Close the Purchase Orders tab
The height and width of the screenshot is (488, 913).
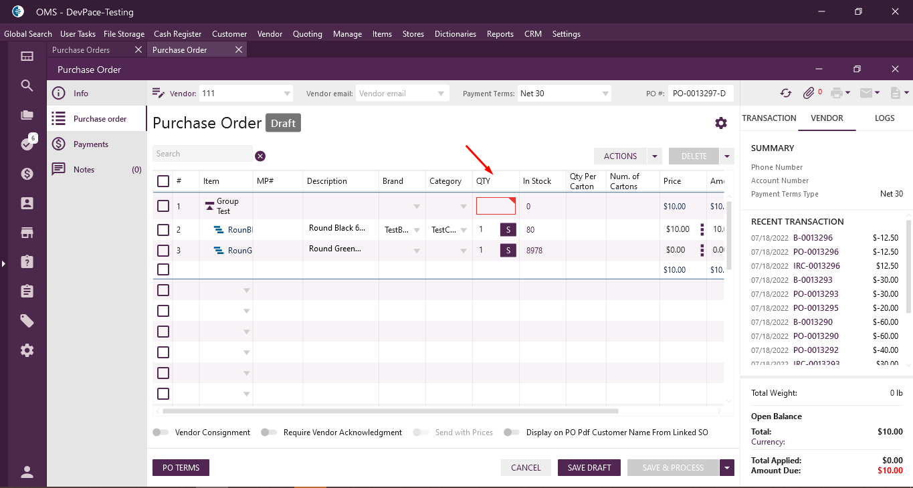(x=138, y=49)
